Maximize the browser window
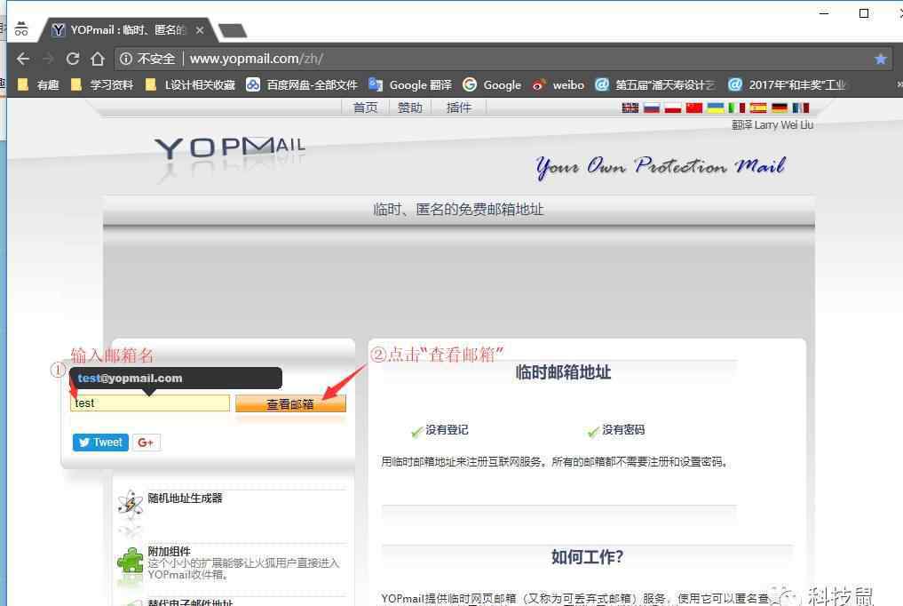The width and height of the screenshot is (903, 606). (x=863, y=13)
